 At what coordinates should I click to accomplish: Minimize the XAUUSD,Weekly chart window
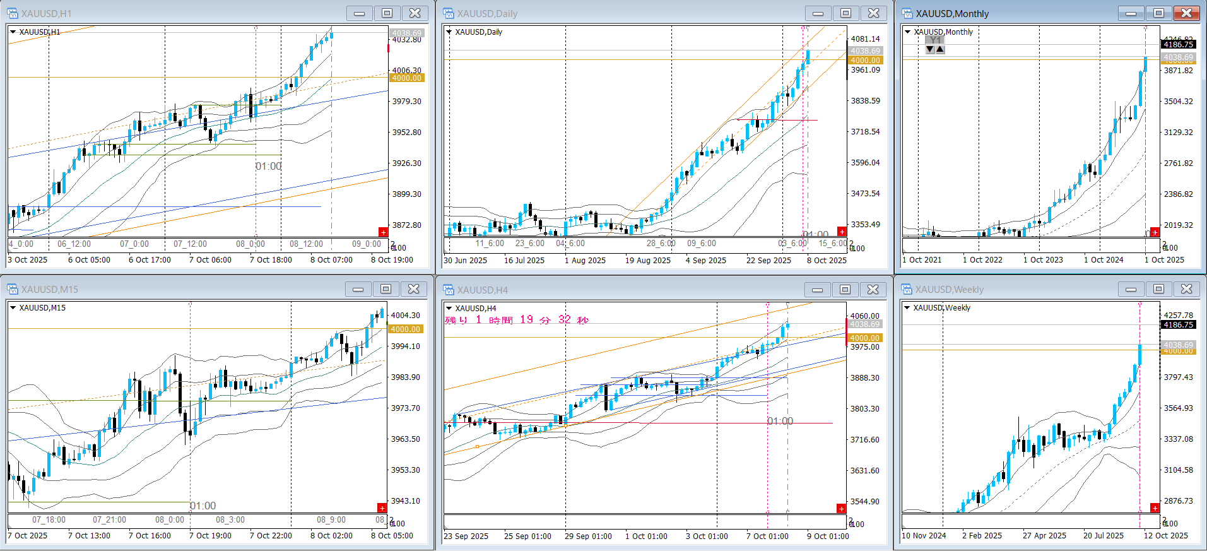pyautogui.click(x=1131, y=289)
